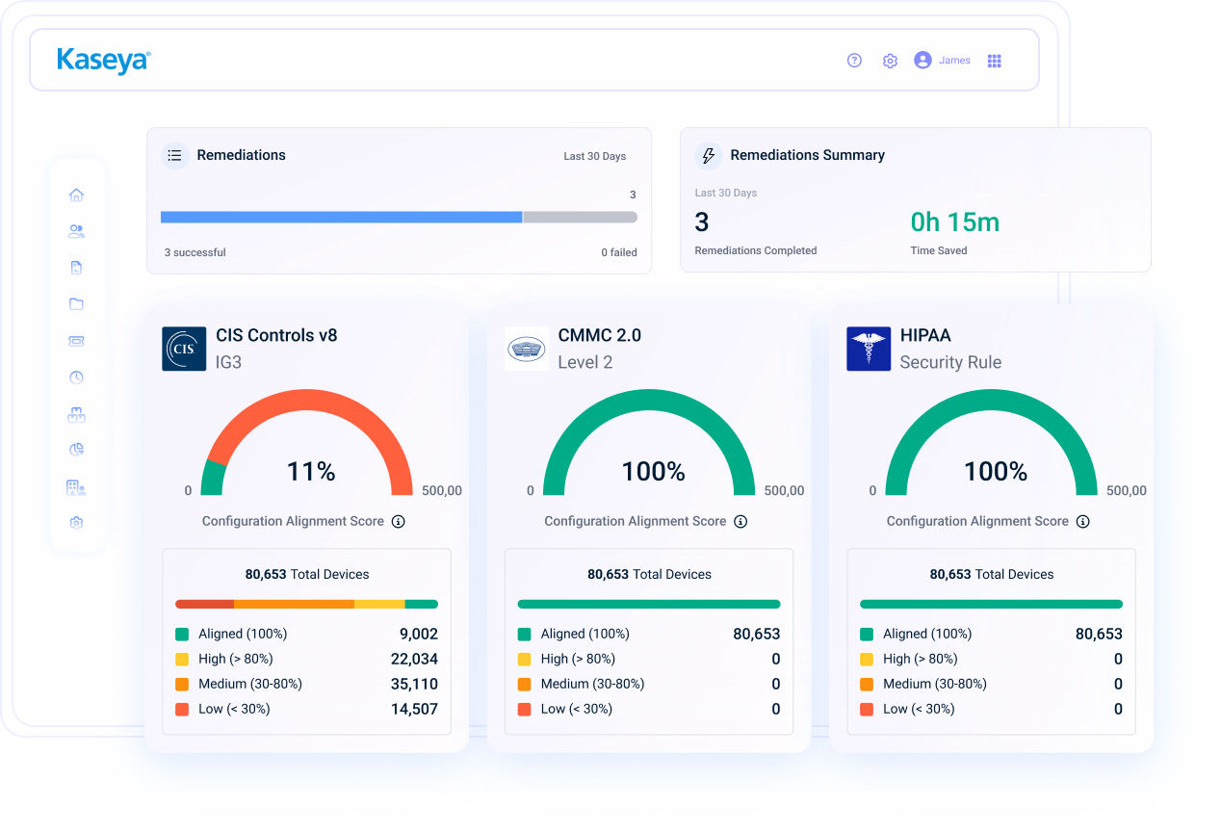The width and height of the screenshot is (1221, 832).
Task: Click the James user avatar
Action: pos(922,60)
